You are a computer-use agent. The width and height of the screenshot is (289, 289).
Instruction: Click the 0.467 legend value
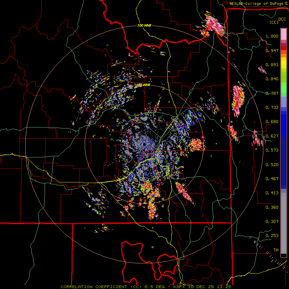(x=272, y=179)
